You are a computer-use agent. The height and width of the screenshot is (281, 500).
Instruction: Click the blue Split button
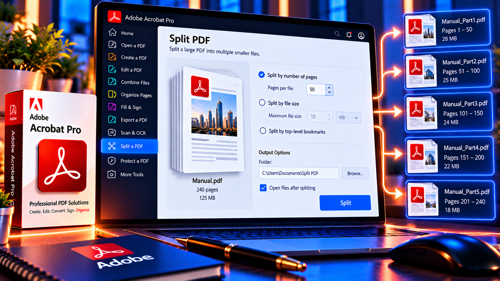345,203
